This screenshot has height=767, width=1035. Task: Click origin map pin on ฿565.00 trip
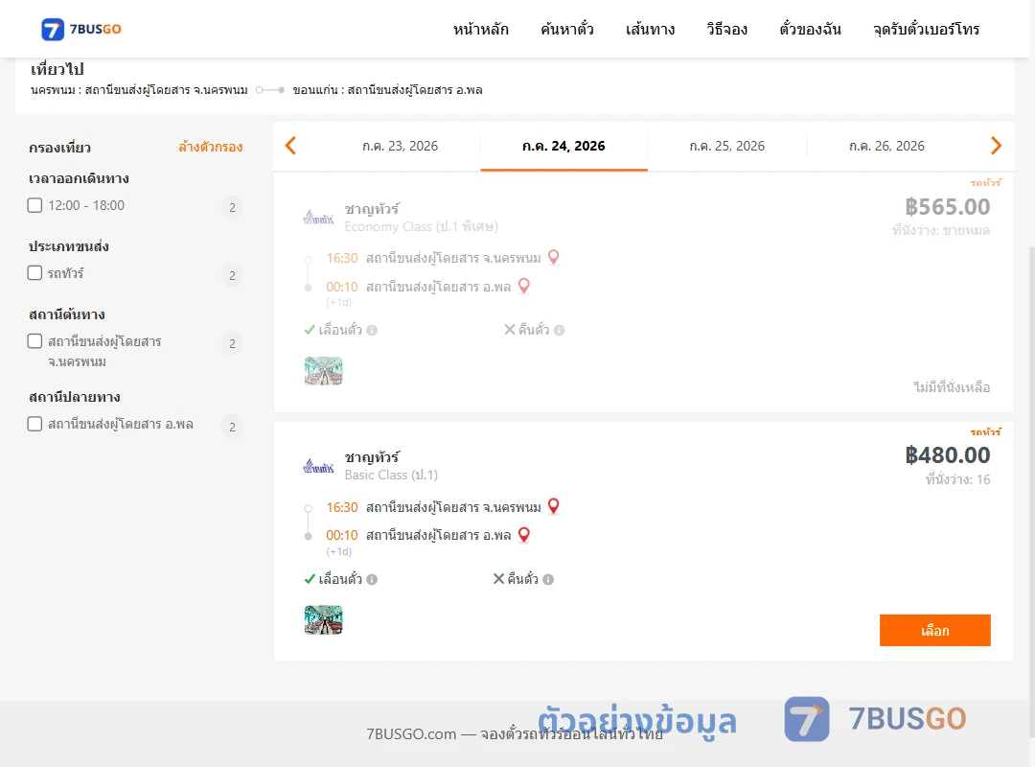(x=554, y=257)
